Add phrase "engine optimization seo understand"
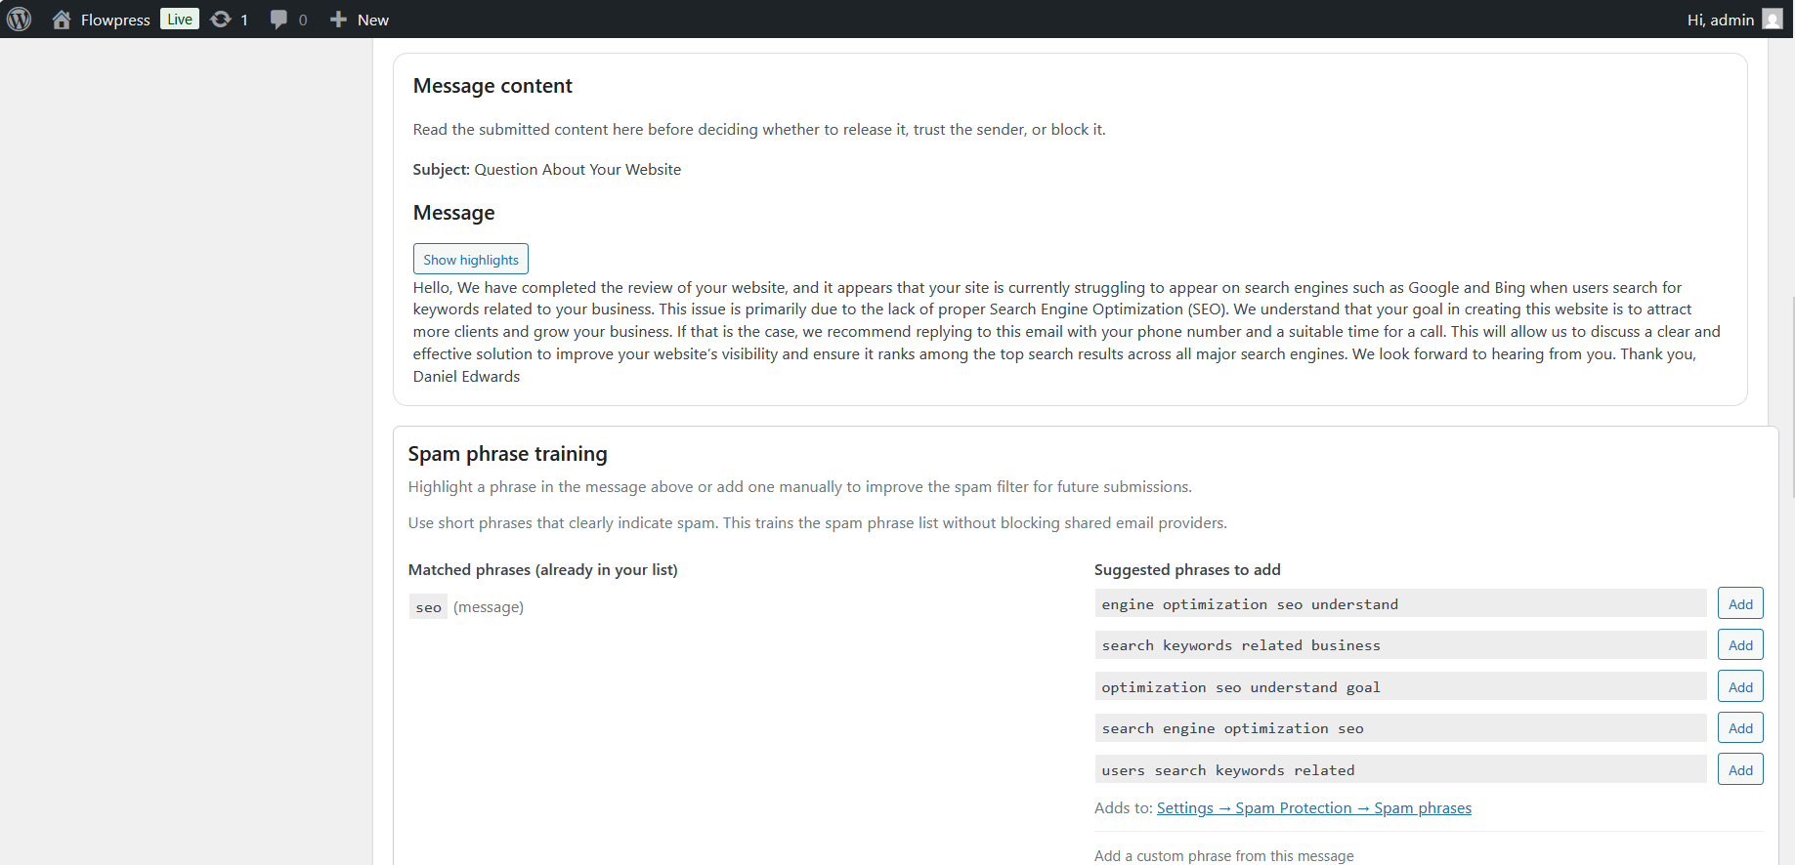Screen dimensions: 1795x865 click(x=1740, y=603)
